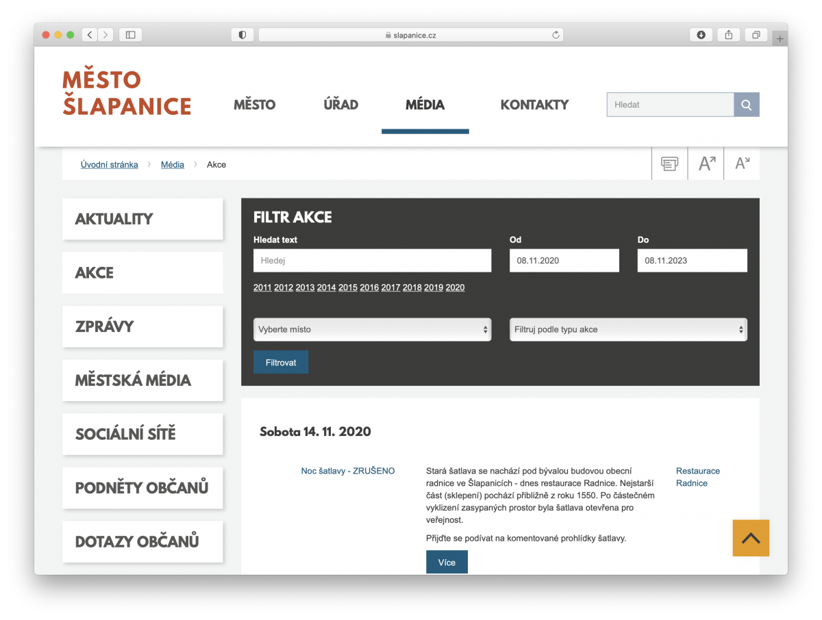822x620 pixels.
Task: Open Safari's share icon
Action: pos(729,35)
